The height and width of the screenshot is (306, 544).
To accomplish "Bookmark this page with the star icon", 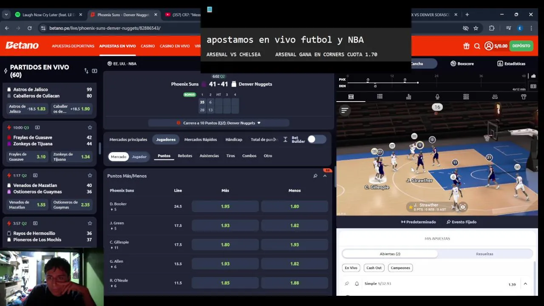I will 476,28.
